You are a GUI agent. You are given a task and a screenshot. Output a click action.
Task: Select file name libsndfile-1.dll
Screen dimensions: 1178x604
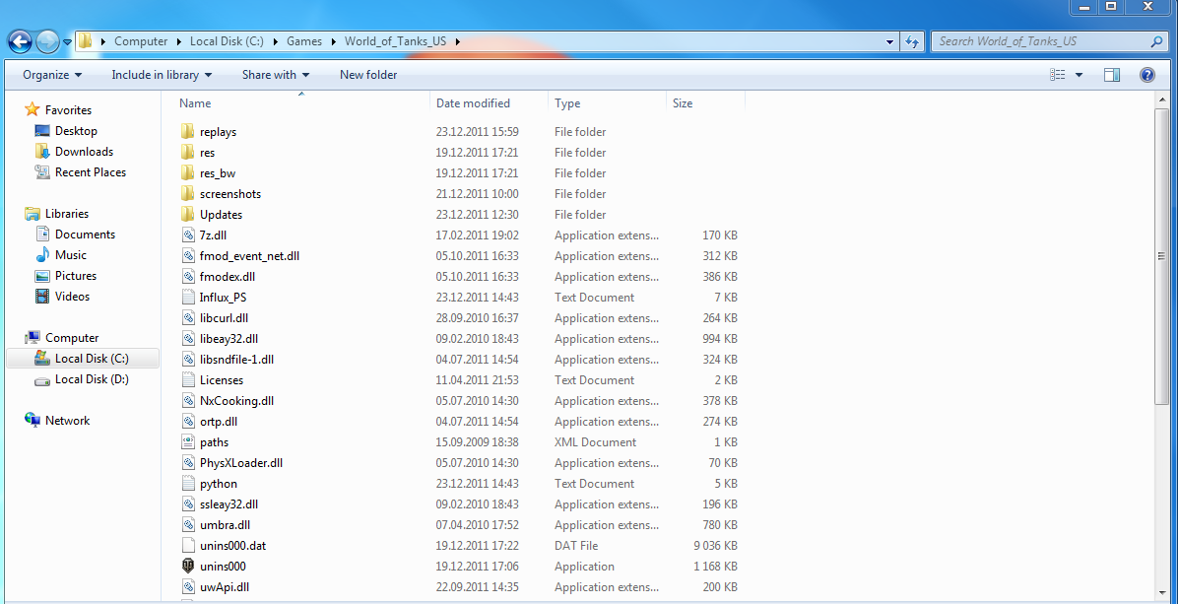tap(236, 359)
